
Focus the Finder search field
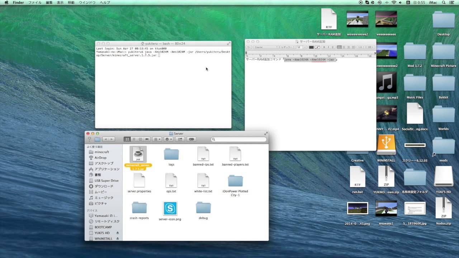239,139
